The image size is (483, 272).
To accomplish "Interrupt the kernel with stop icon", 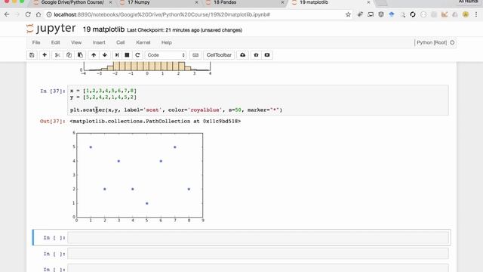I will point(127,55).
